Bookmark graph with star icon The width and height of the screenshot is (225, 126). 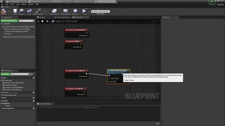click(x=38, y=21)
